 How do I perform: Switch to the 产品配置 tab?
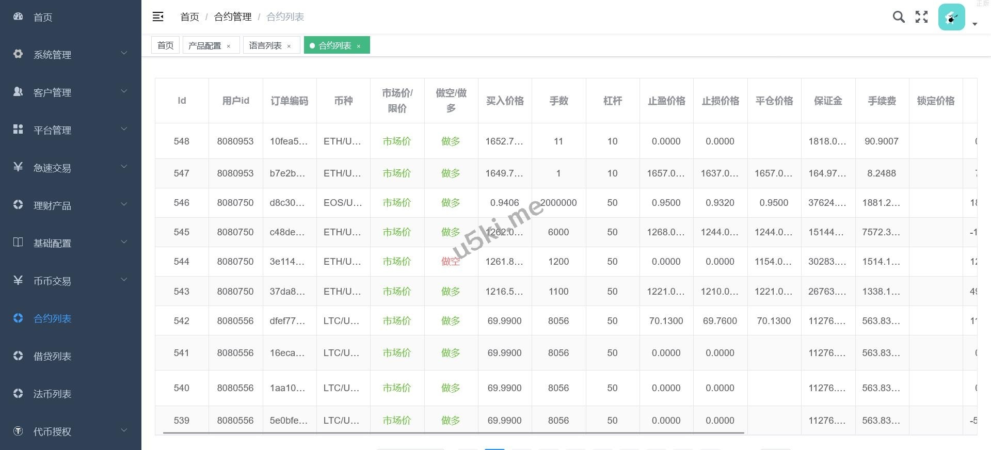204,45
